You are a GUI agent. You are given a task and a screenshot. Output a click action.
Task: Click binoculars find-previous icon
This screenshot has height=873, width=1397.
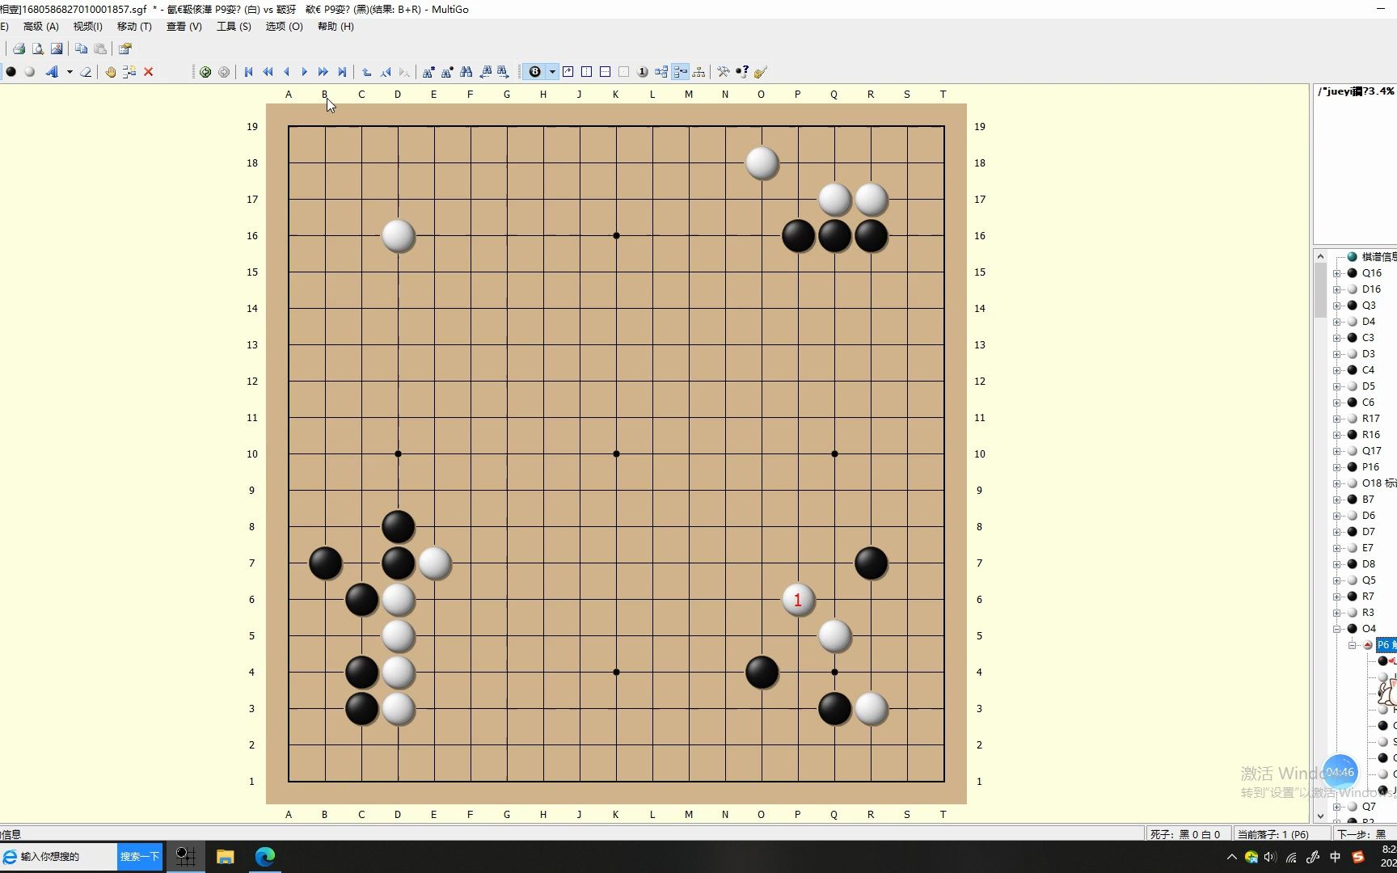pyautogui.click(x=485, y=72)
